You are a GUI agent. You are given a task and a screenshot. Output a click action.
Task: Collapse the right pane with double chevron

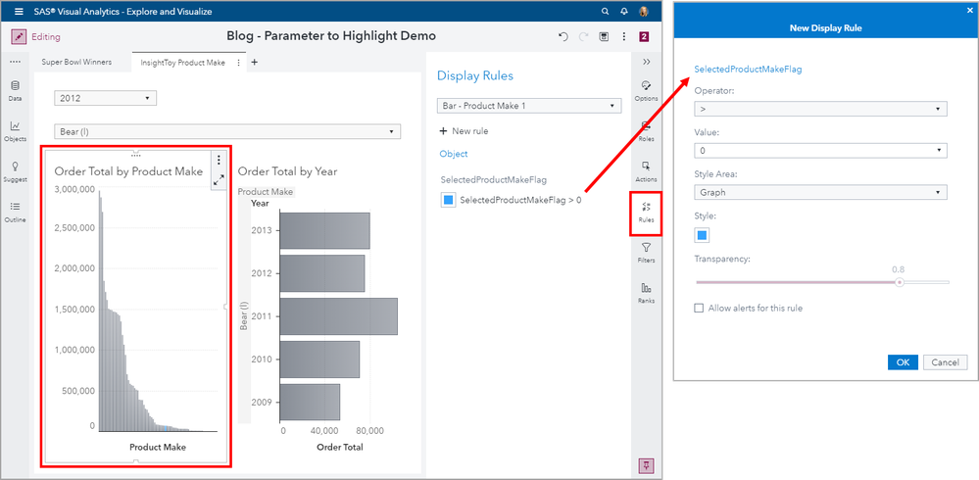coord(646,62)
